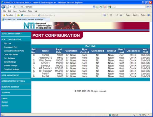Click the HP Switch 1 port name

[x=45, y=68]
